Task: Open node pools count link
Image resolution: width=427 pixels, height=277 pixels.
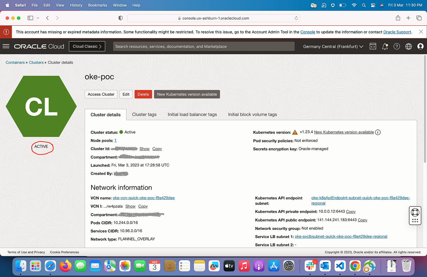Action: click(x=116, y=141)
